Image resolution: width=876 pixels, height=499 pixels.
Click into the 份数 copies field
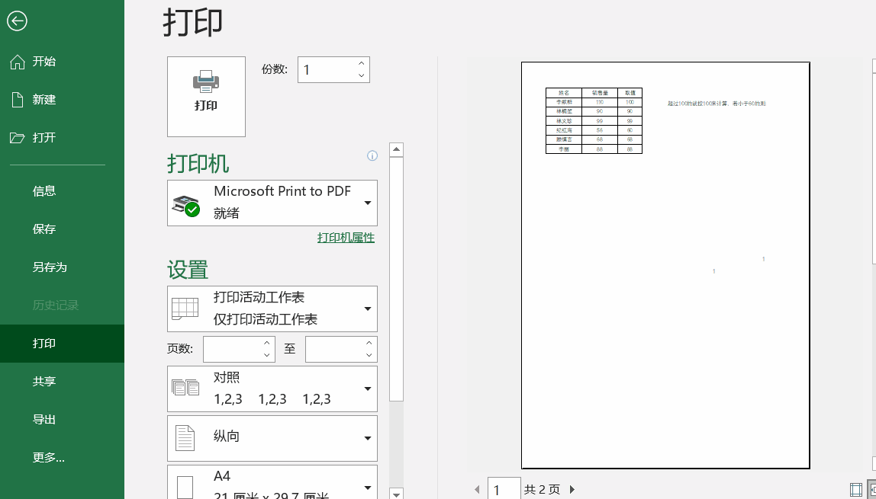coord(327,69)
